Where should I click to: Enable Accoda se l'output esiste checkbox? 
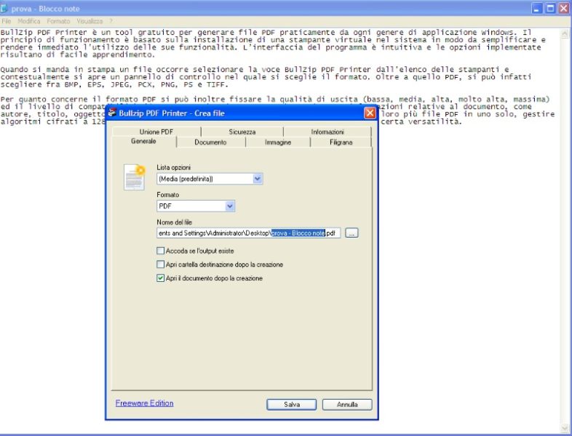coord(161,251)
